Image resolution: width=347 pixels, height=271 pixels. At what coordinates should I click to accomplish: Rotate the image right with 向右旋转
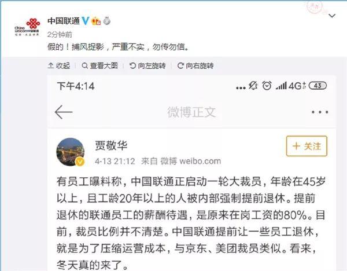195,65
